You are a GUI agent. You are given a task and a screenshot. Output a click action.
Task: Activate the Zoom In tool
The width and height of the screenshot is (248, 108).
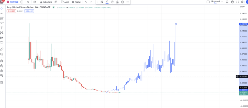1,54
